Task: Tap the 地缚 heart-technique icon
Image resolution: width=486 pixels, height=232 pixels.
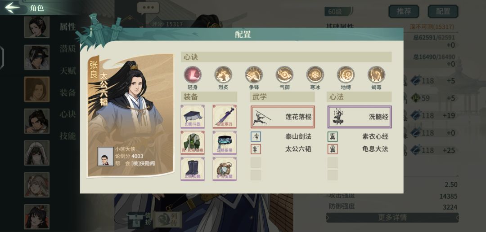Action: pyautogui.click(x=346, y=74)
